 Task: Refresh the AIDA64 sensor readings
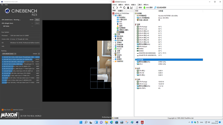124,8
